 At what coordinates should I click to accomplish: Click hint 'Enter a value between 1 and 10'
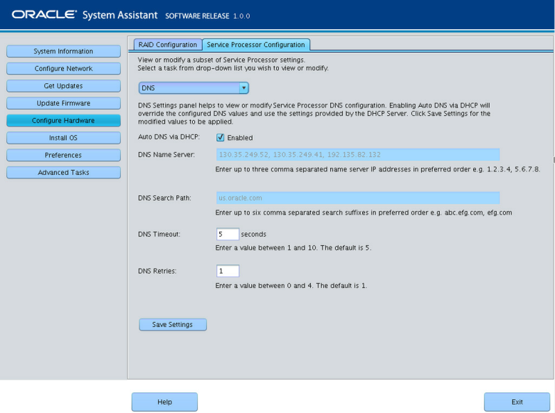pos(293,248)
